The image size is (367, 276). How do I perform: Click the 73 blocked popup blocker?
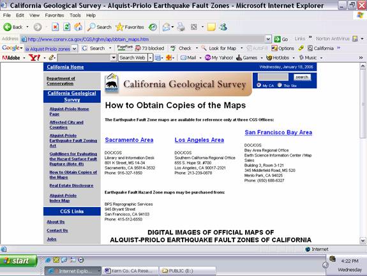click(150, 49)
